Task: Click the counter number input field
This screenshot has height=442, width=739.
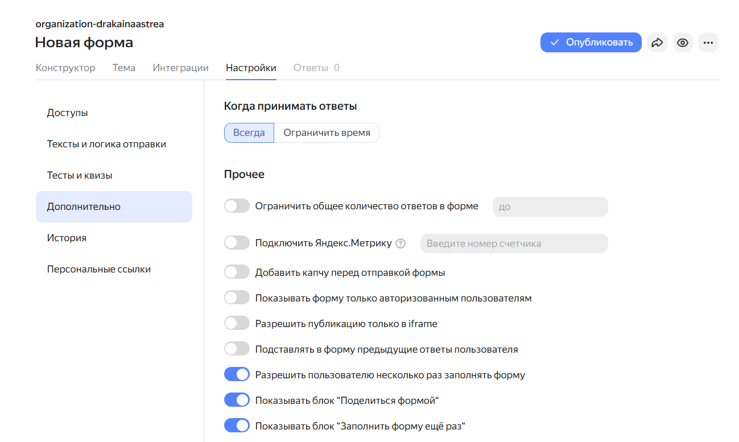Action: [x=514, y=243]
